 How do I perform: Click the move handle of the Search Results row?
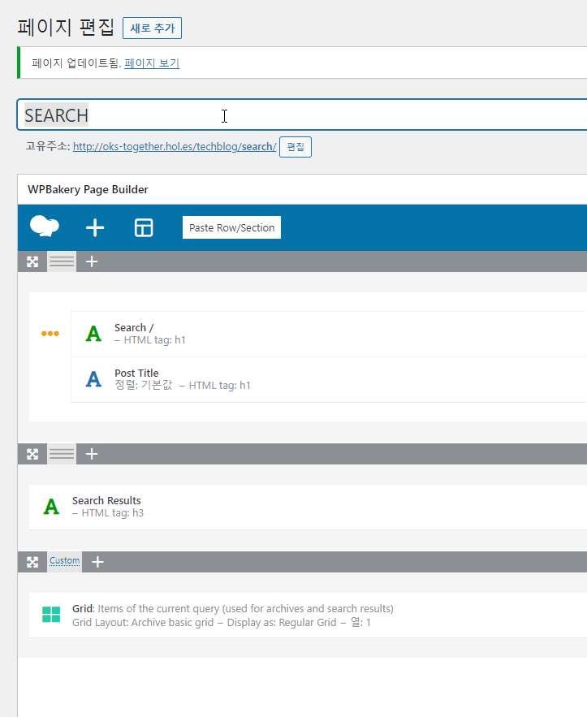click(32, 454)
